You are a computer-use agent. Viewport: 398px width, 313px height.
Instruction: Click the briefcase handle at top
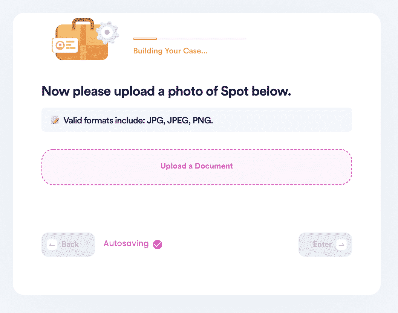pyautogui.click(x=83, y=24)
